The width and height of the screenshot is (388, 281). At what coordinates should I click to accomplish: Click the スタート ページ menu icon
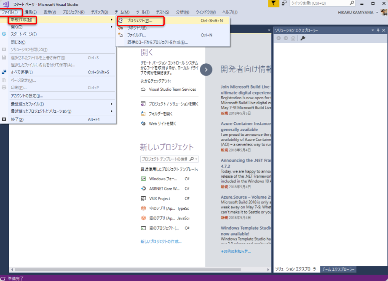pos(4,34)
